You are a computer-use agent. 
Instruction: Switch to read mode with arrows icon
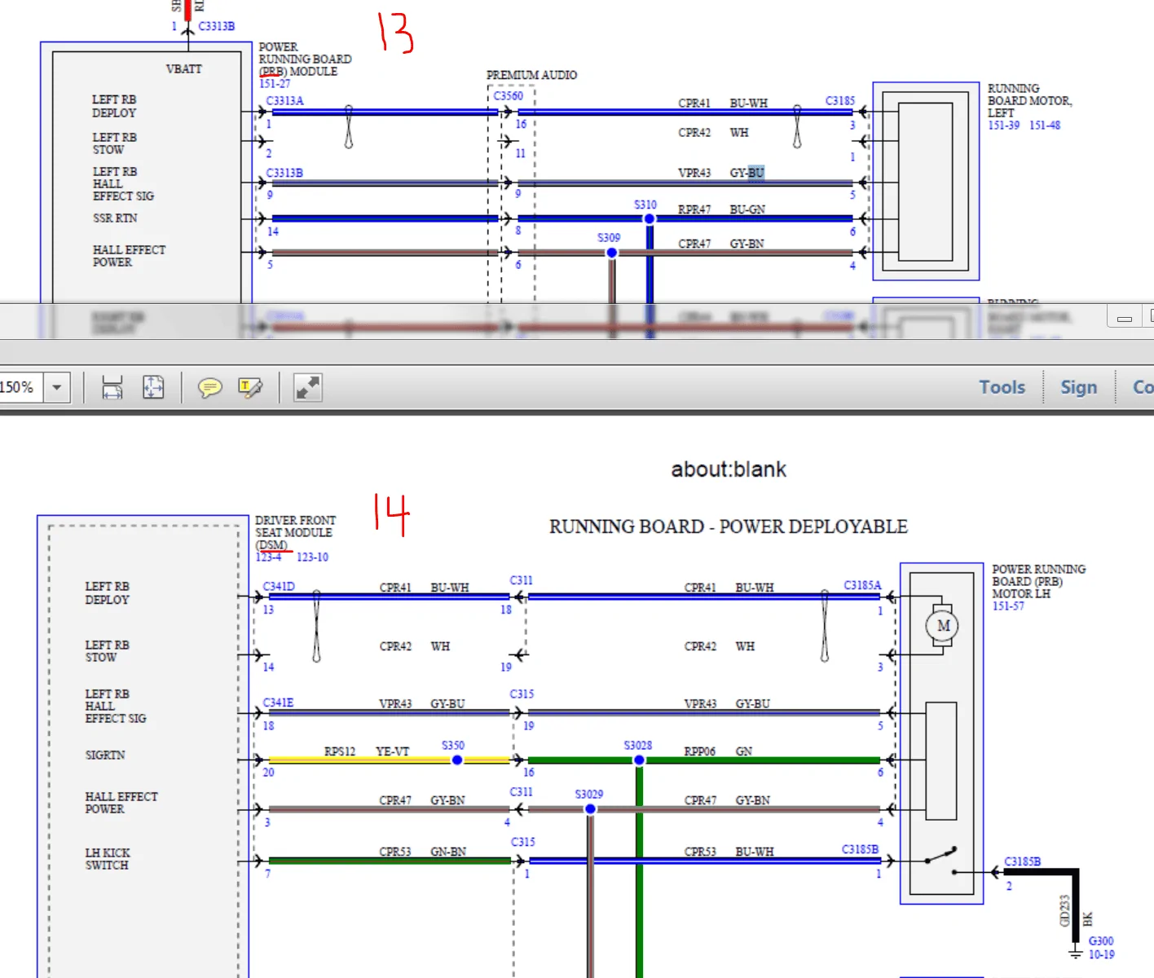point(308,387)
